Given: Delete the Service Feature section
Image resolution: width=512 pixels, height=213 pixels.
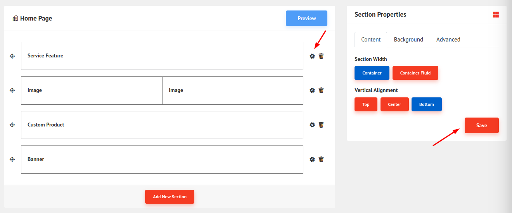Looking at the screenshot, I should tap(321, 56).
